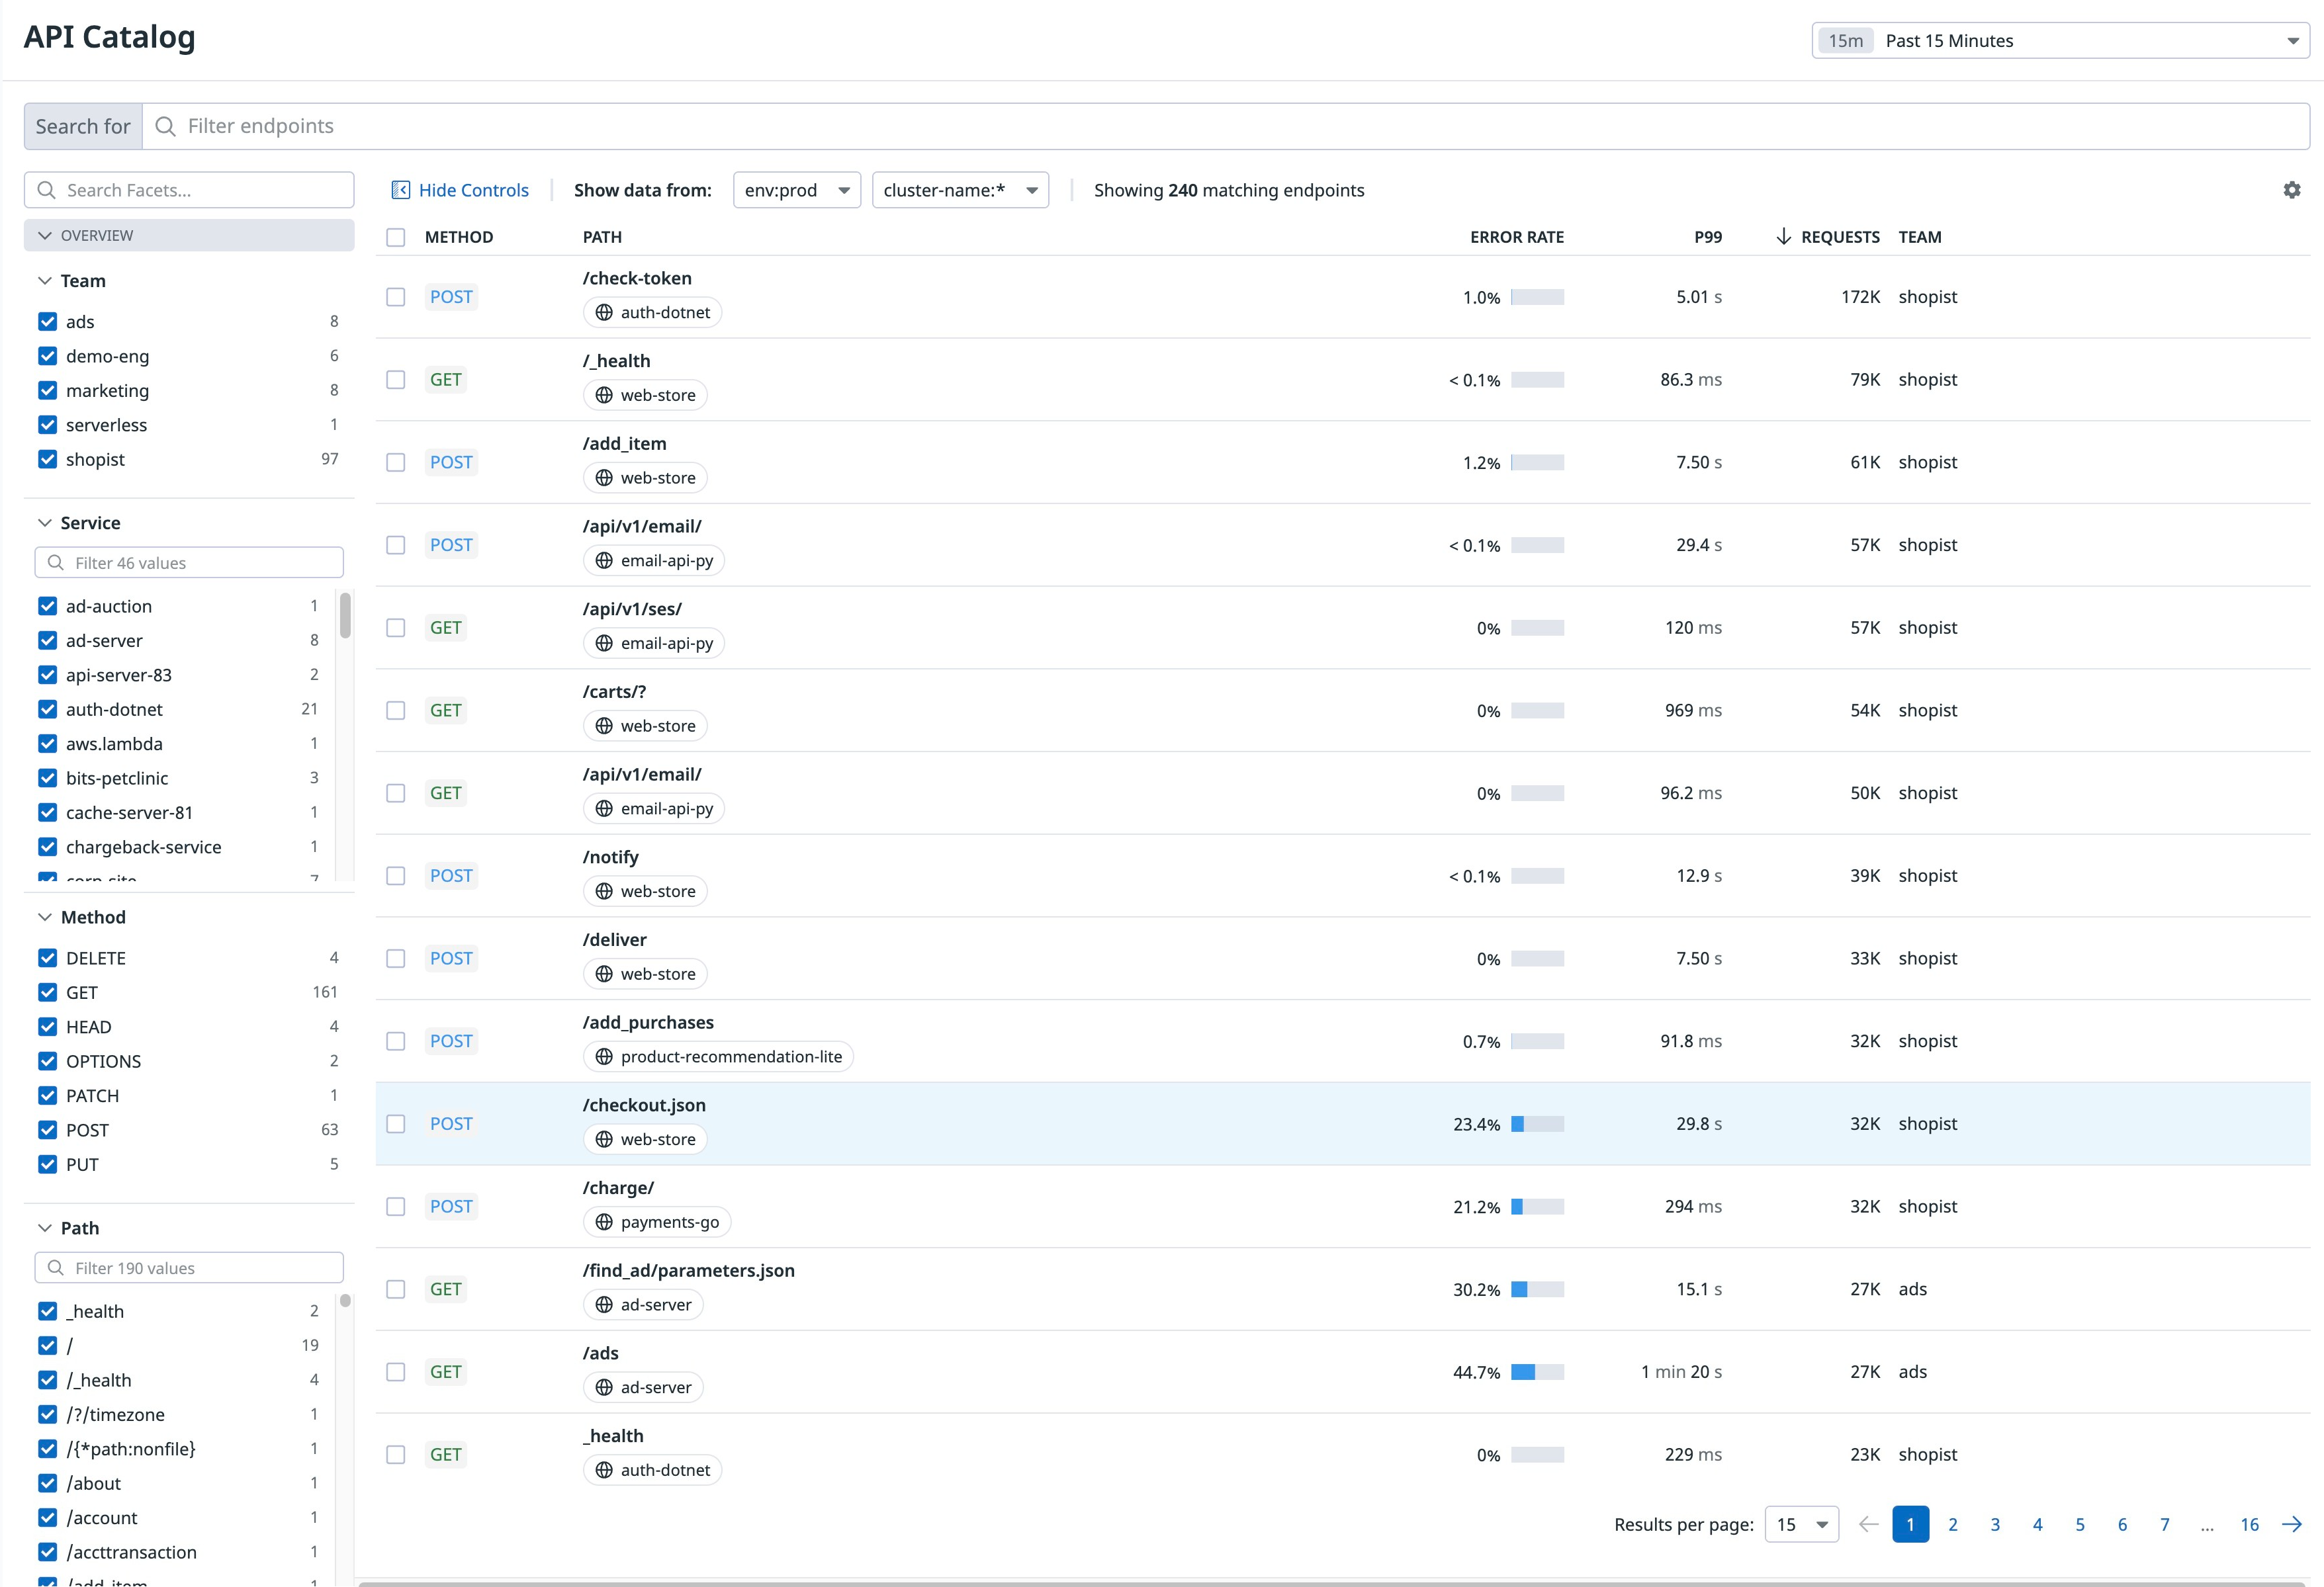Click the next page arrow

tap(2292, 1524)
